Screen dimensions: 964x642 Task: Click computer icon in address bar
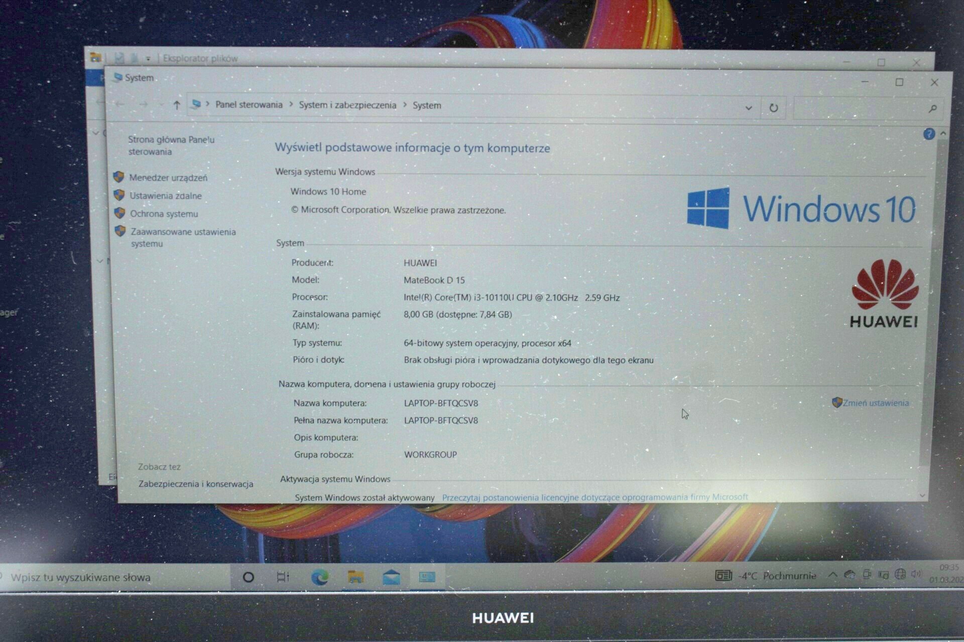tap(196, 104)
